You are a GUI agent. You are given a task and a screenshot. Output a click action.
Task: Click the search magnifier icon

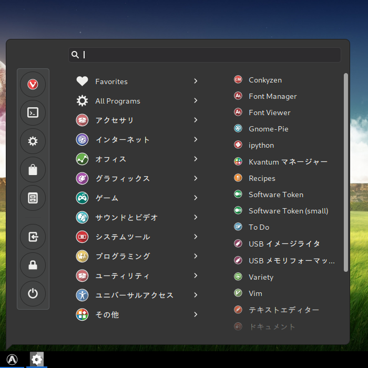75,55
